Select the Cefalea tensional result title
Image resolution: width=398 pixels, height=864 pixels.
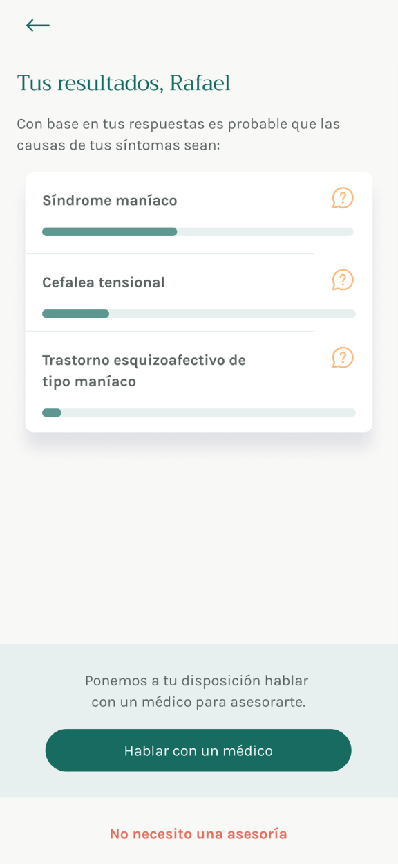pyautogui.click(x=104, y=282)
